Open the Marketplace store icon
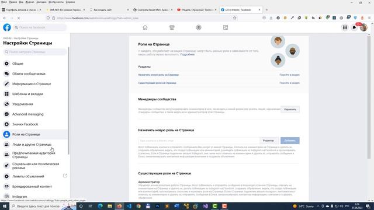374x210 pixels. [x=172, y=27]
